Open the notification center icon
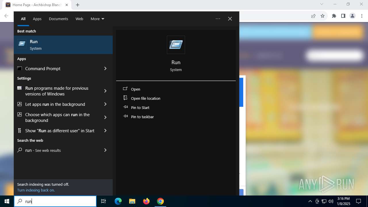The height and width of the screenshot is (207, 368). [359, 201]
